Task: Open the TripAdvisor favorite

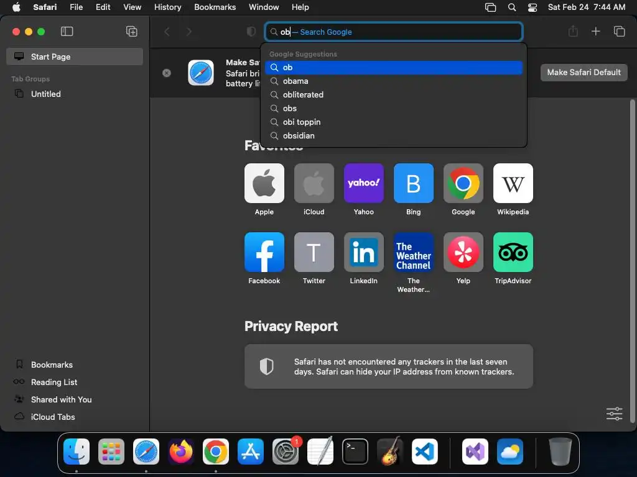Action: click(513, 252)
